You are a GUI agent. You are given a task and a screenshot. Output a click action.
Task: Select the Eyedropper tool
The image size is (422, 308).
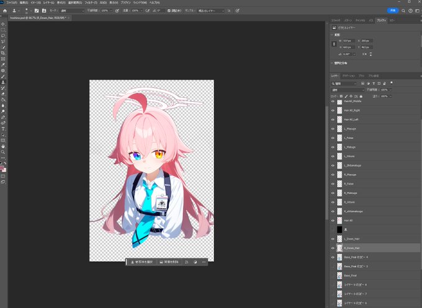click(3, 65)
